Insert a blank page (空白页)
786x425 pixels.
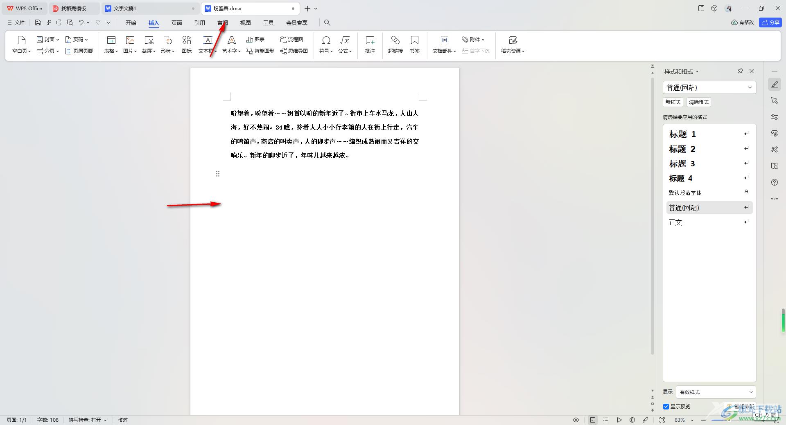pos(21,45)
